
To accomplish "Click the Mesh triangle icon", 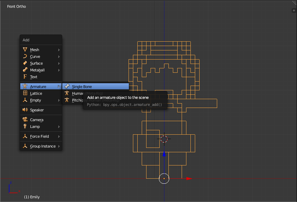I will [25, 50].
